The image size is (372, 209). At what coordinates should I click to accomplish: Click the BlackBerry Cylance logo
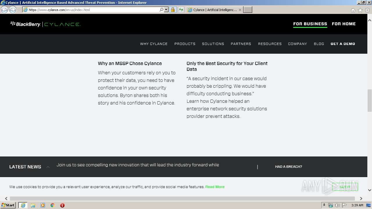[45, 24]
